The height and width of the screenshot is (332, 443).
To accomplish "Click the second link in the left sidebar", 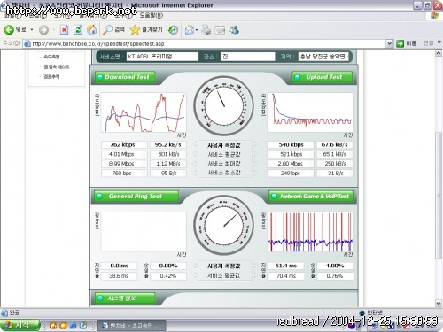I will point(57,66).
